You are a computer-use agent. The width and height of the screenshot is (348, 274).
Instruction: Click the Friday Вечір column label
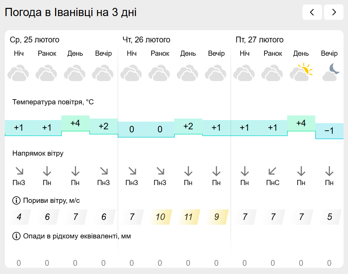pos(329,54)
